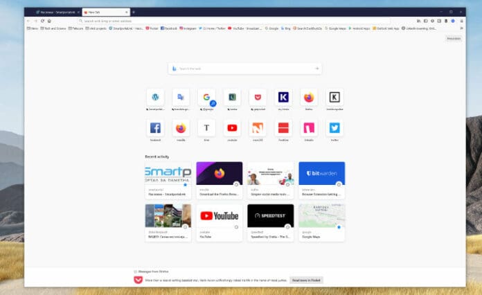Open the WordPress shortcut tile

(x=155, y=98)
